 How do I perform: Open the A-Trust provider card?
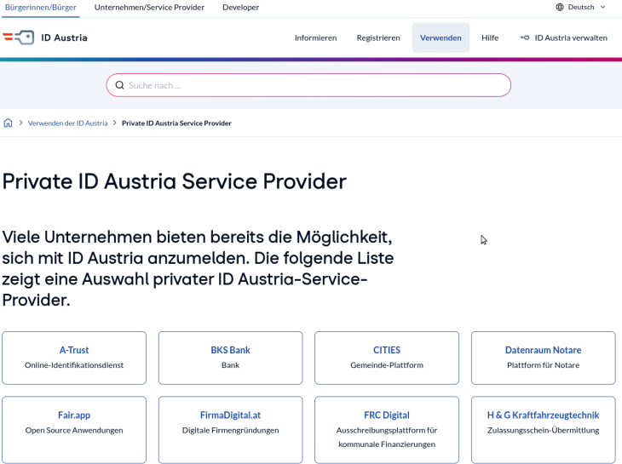[74, 357]
